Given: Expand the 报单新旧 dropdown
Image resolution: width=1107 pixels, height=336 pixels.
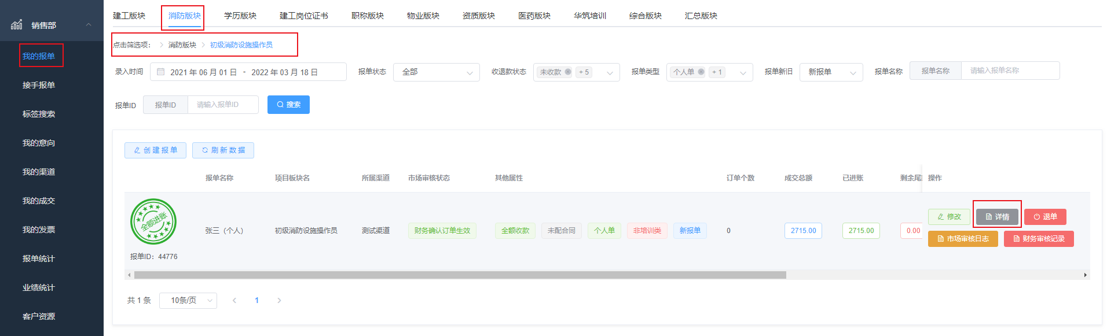Looking at the screenshot, I should (831, 72).
